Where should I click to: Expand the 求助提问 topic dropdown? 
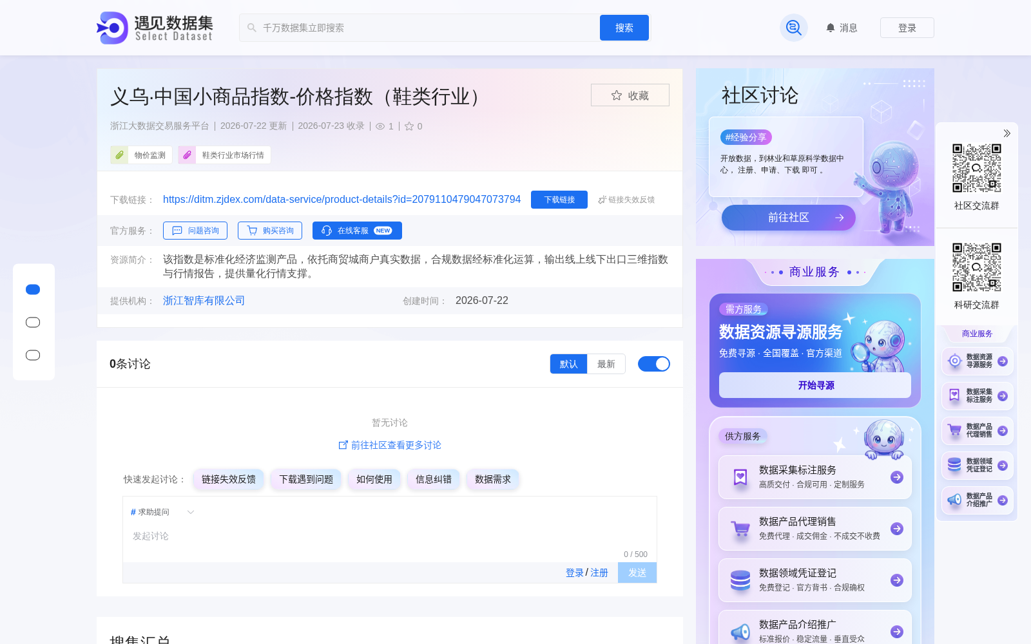pos(162,512)
